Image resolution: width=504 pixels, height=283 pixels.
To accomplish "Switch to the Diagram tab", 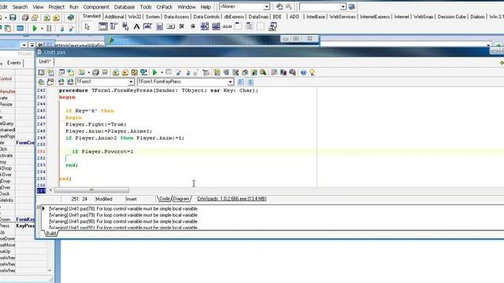I will click(x=181, y=199).
